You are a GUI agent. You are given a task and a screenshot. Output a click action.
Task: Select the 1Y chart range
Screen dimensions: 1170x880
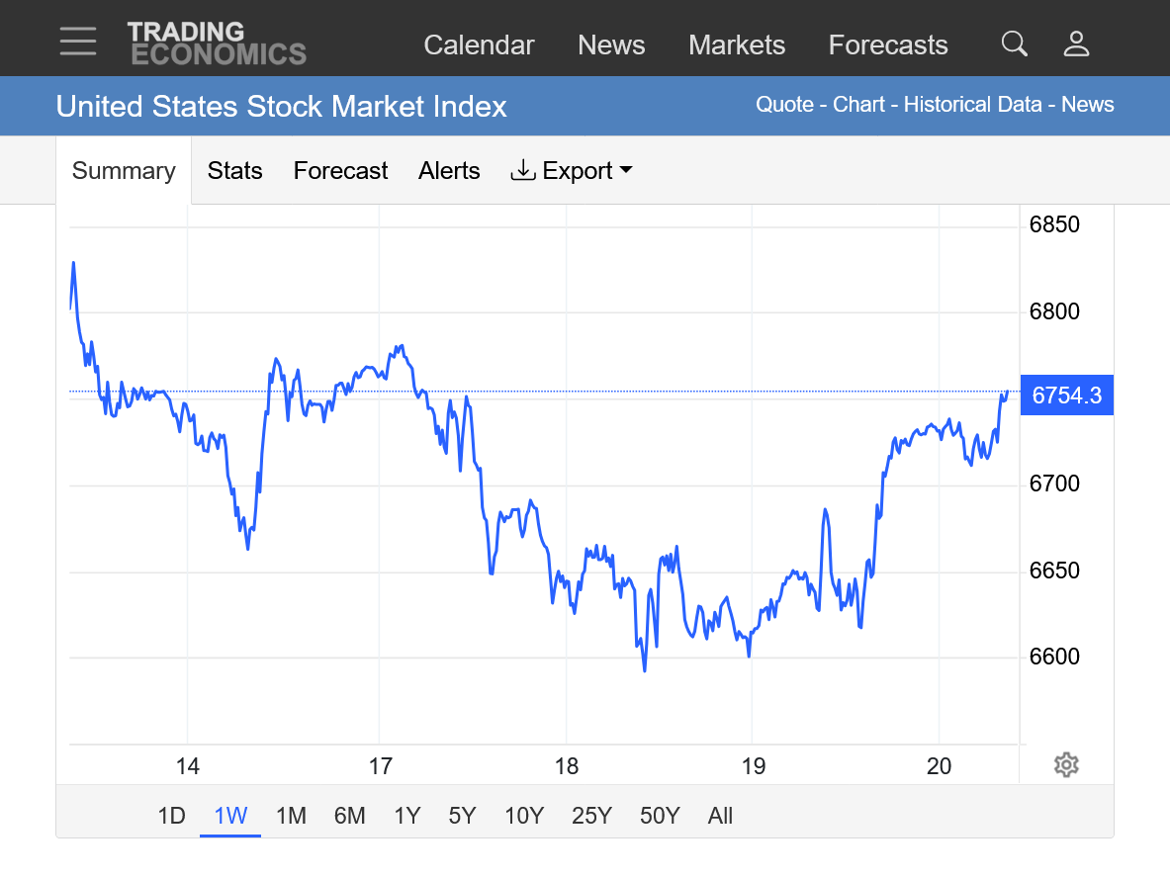tap(406, 816)
